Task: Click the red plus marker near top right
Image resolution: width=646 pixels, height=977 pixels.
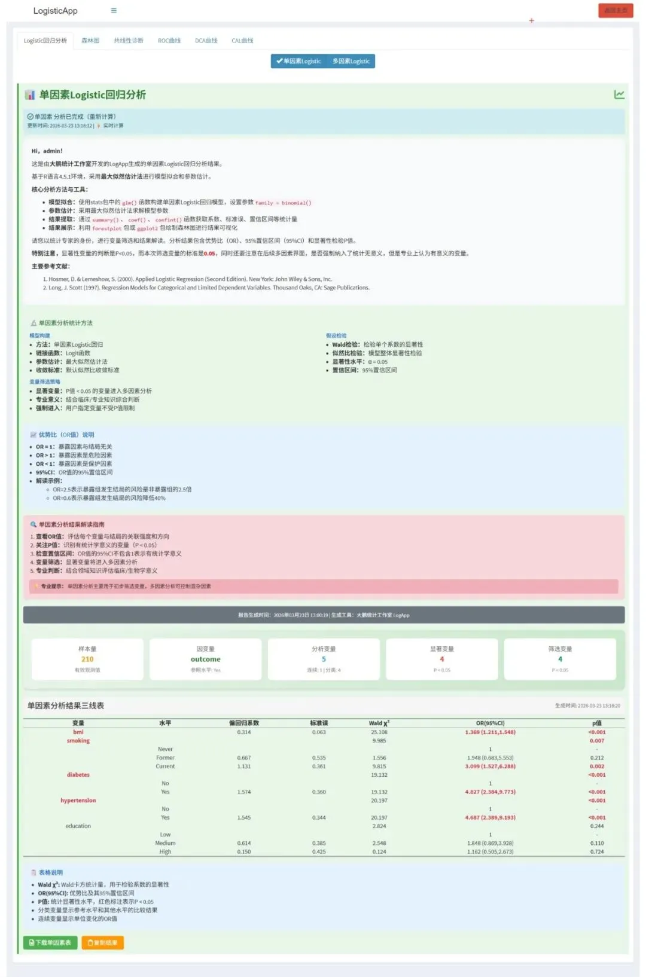Action: coord(531,20)
